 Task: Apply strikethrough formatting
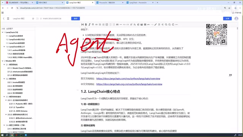click(93, 24)
